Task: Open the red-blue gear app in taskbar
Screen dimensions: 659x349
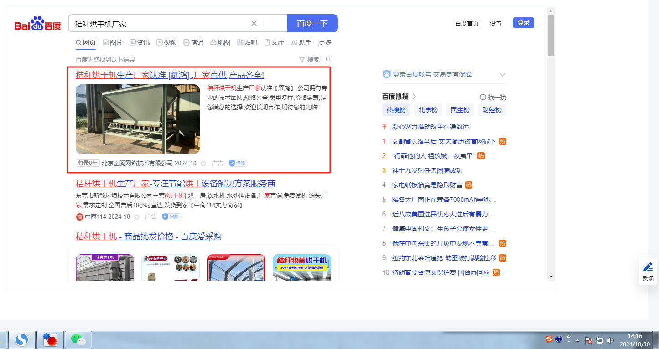Action: (x=50, y=340)
